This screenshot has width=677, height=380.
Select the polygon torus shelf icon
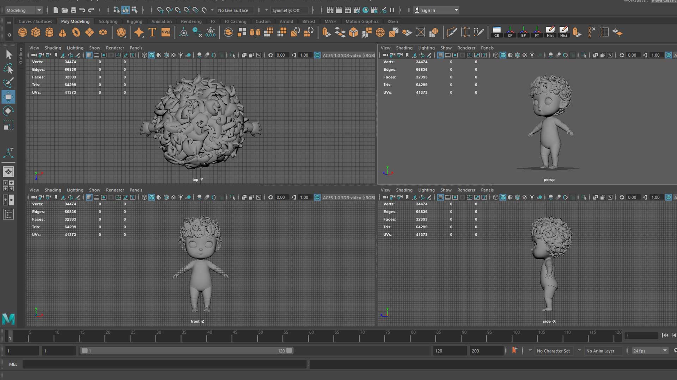click(76, 32)
